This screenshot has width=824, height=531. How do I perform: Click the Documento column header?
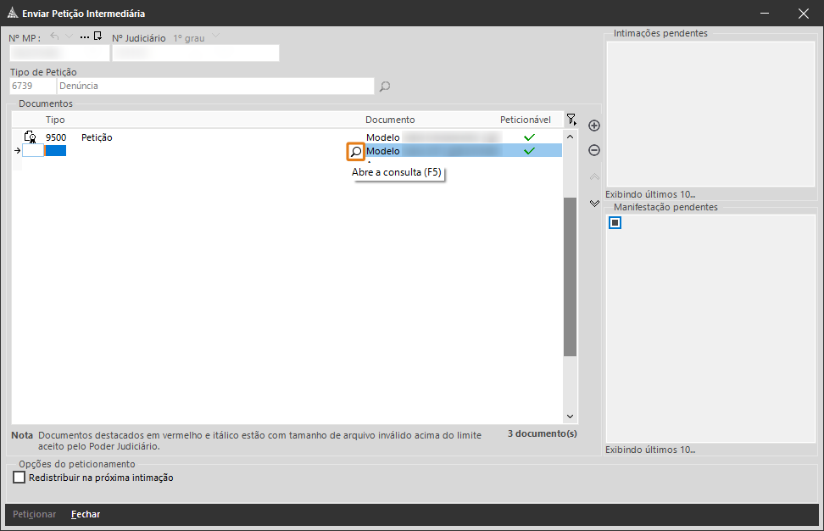coord(390,120)
